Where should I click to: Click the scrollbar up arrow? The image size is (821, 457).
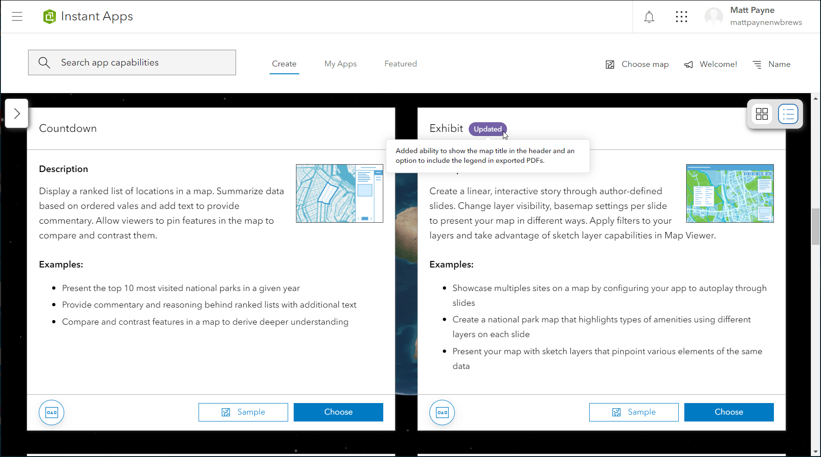click(x=816, y=98)
